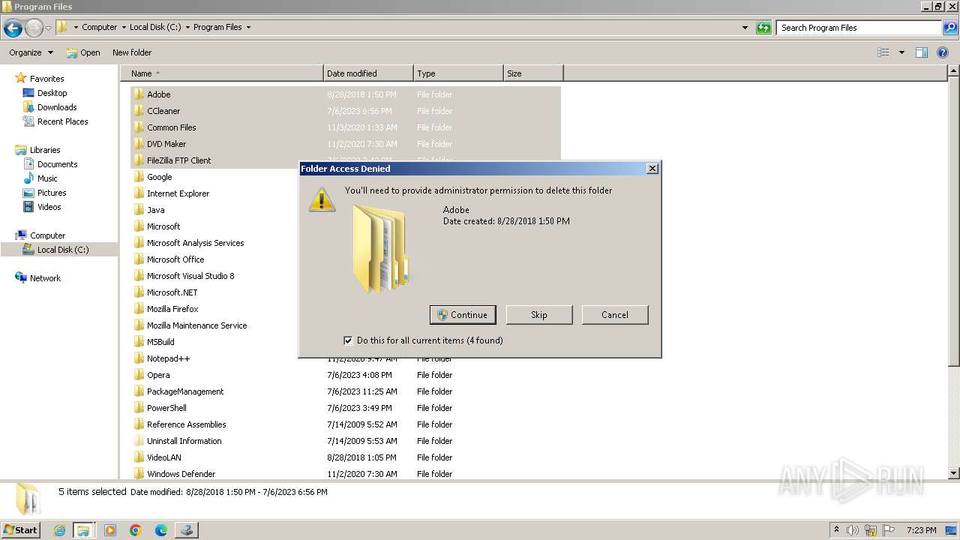Click Computer in the breadcrumb path
This screenshot has width=960, height=540.
99,27
